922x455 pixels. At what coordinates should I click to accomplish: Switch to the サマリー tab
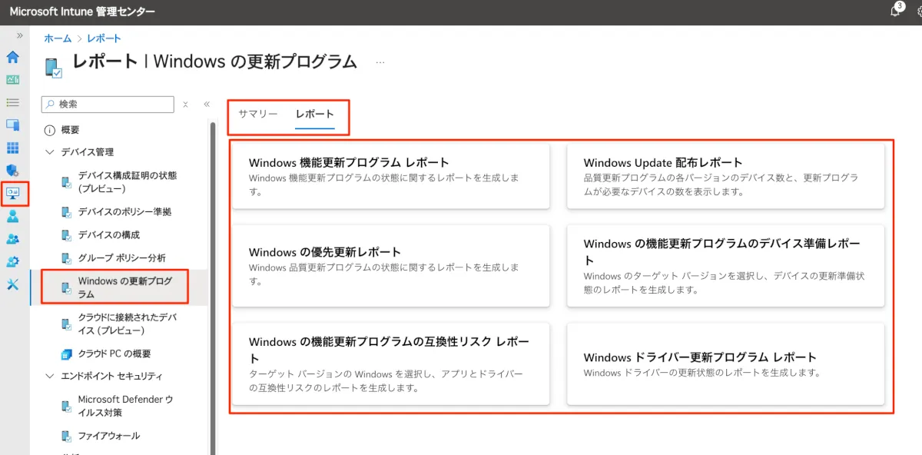pyautogui.click(x=257, y=114)
